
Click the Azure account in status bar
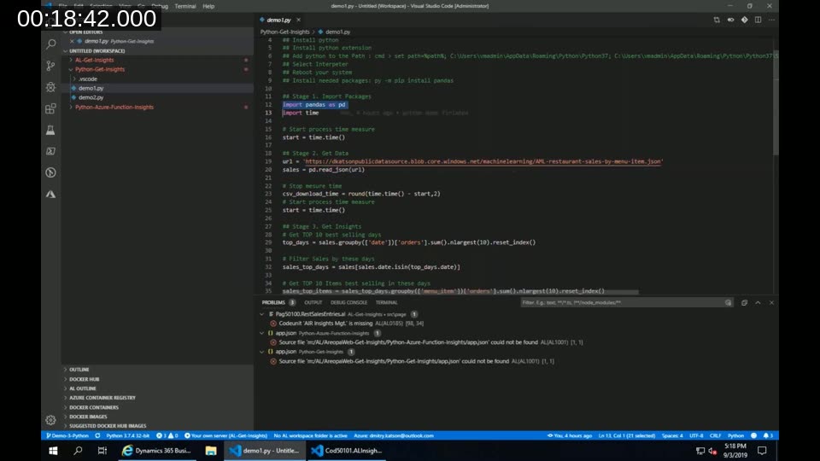pos(393,435)
